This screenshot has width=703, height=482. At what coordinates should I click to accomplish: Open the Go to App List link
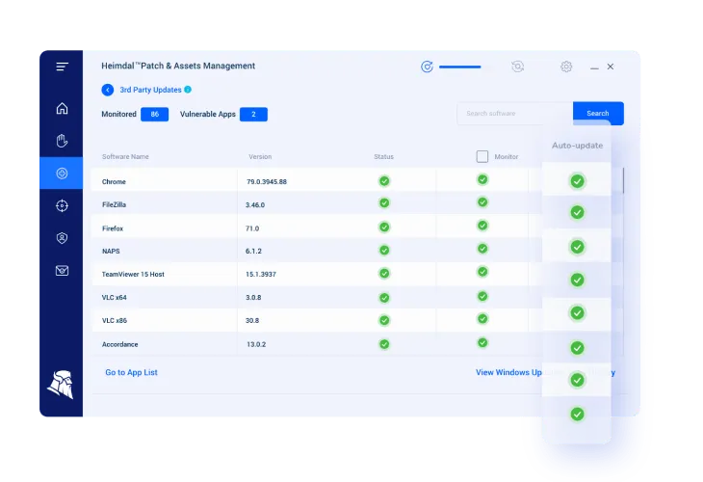pos(131,372)
